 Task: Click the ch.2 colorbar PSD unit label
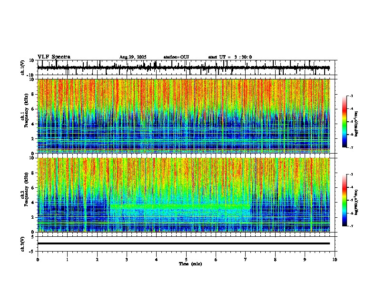coord(357,202)
